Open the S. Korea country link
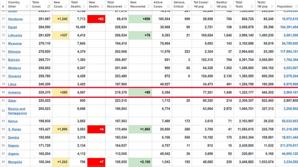This screenshot has height=167, width=298. [x=14, y=129]
